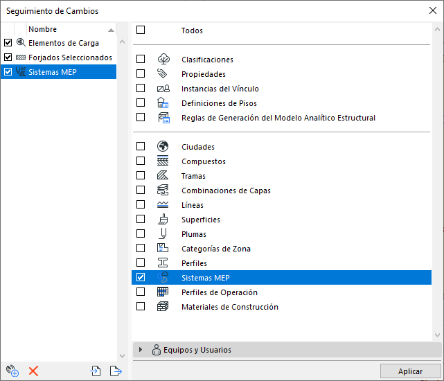Click the Combinaciones de Capas icon

163,190
